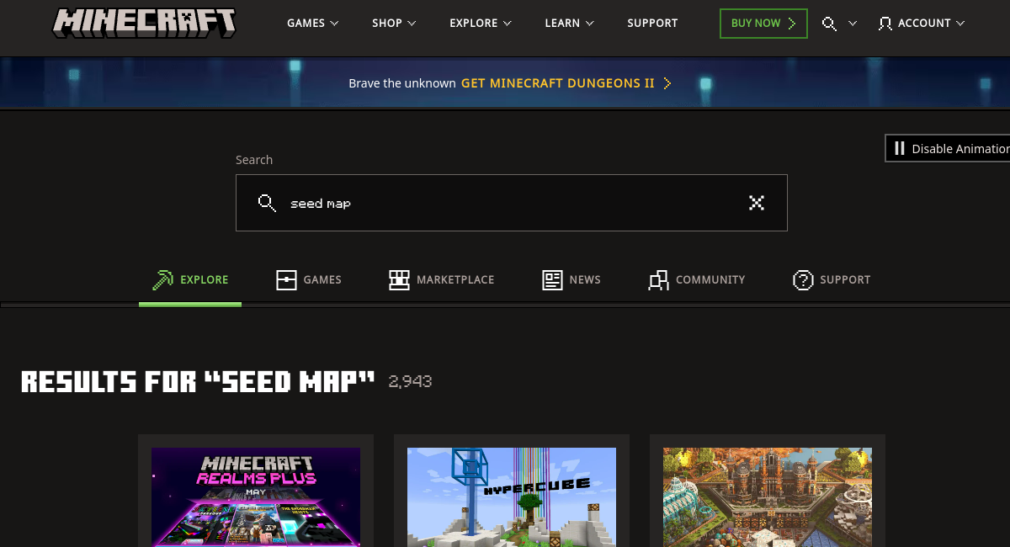
Task: Open the steampunk city build result thumbnail
Action: (768, 497)
